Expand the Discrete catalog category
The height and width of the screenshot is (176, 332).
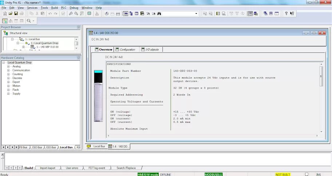click(x=8, y=78)
